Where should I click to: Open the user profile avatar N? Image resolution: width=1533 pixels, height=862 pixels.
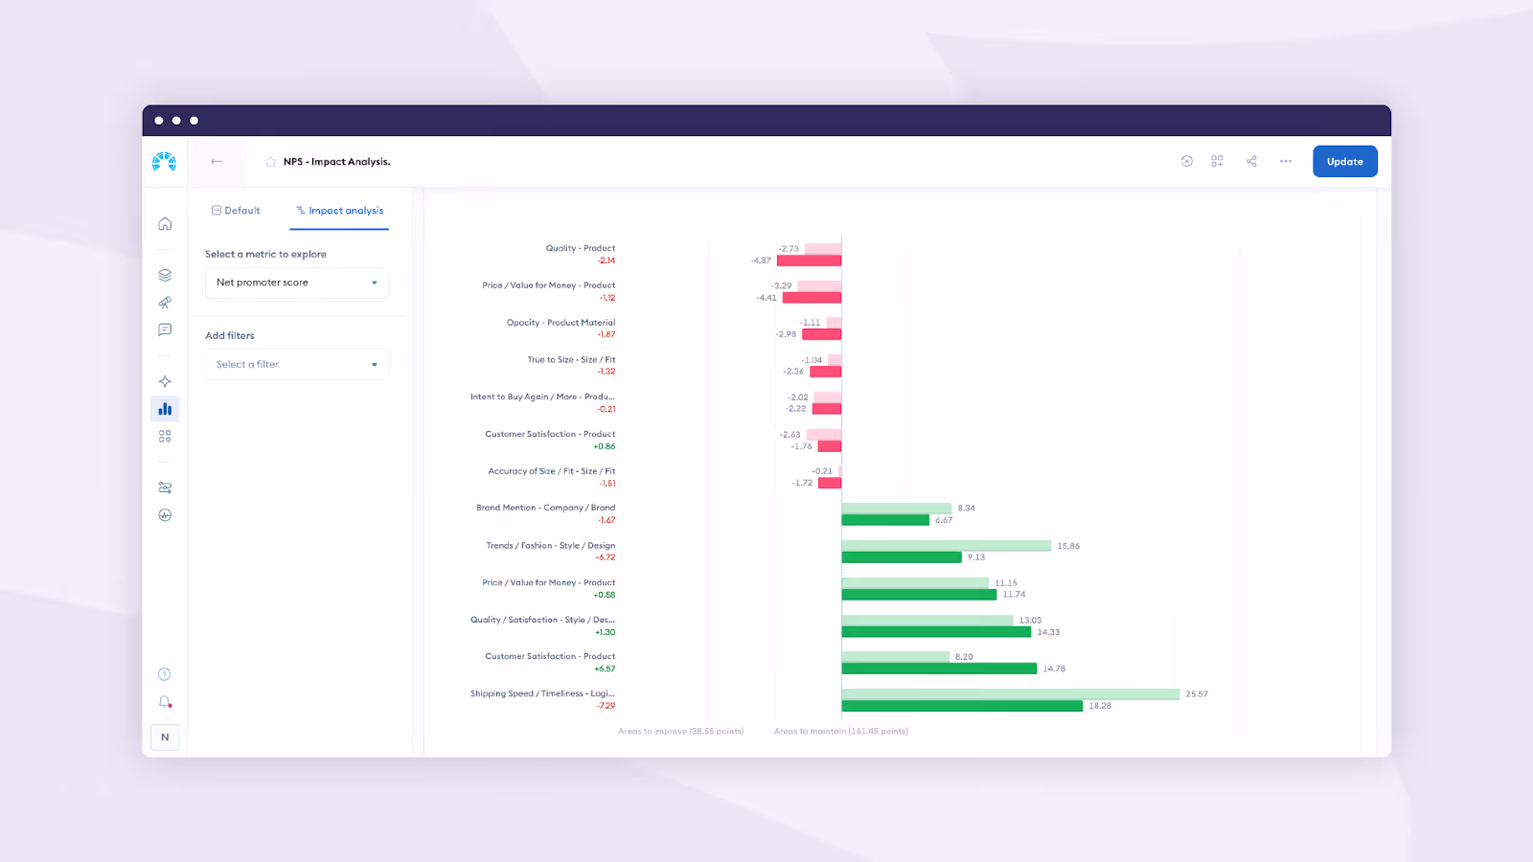point(165,737)
